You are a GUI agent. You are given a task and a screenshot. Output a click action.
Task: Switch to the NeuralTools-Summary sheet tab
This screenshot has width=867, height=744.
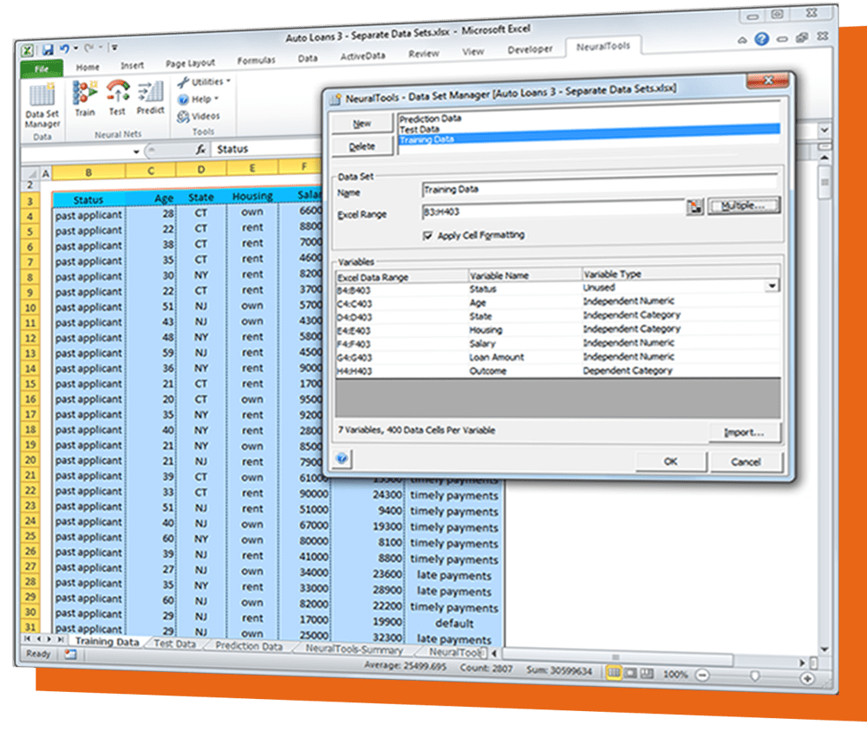click(x=354, y=650)
